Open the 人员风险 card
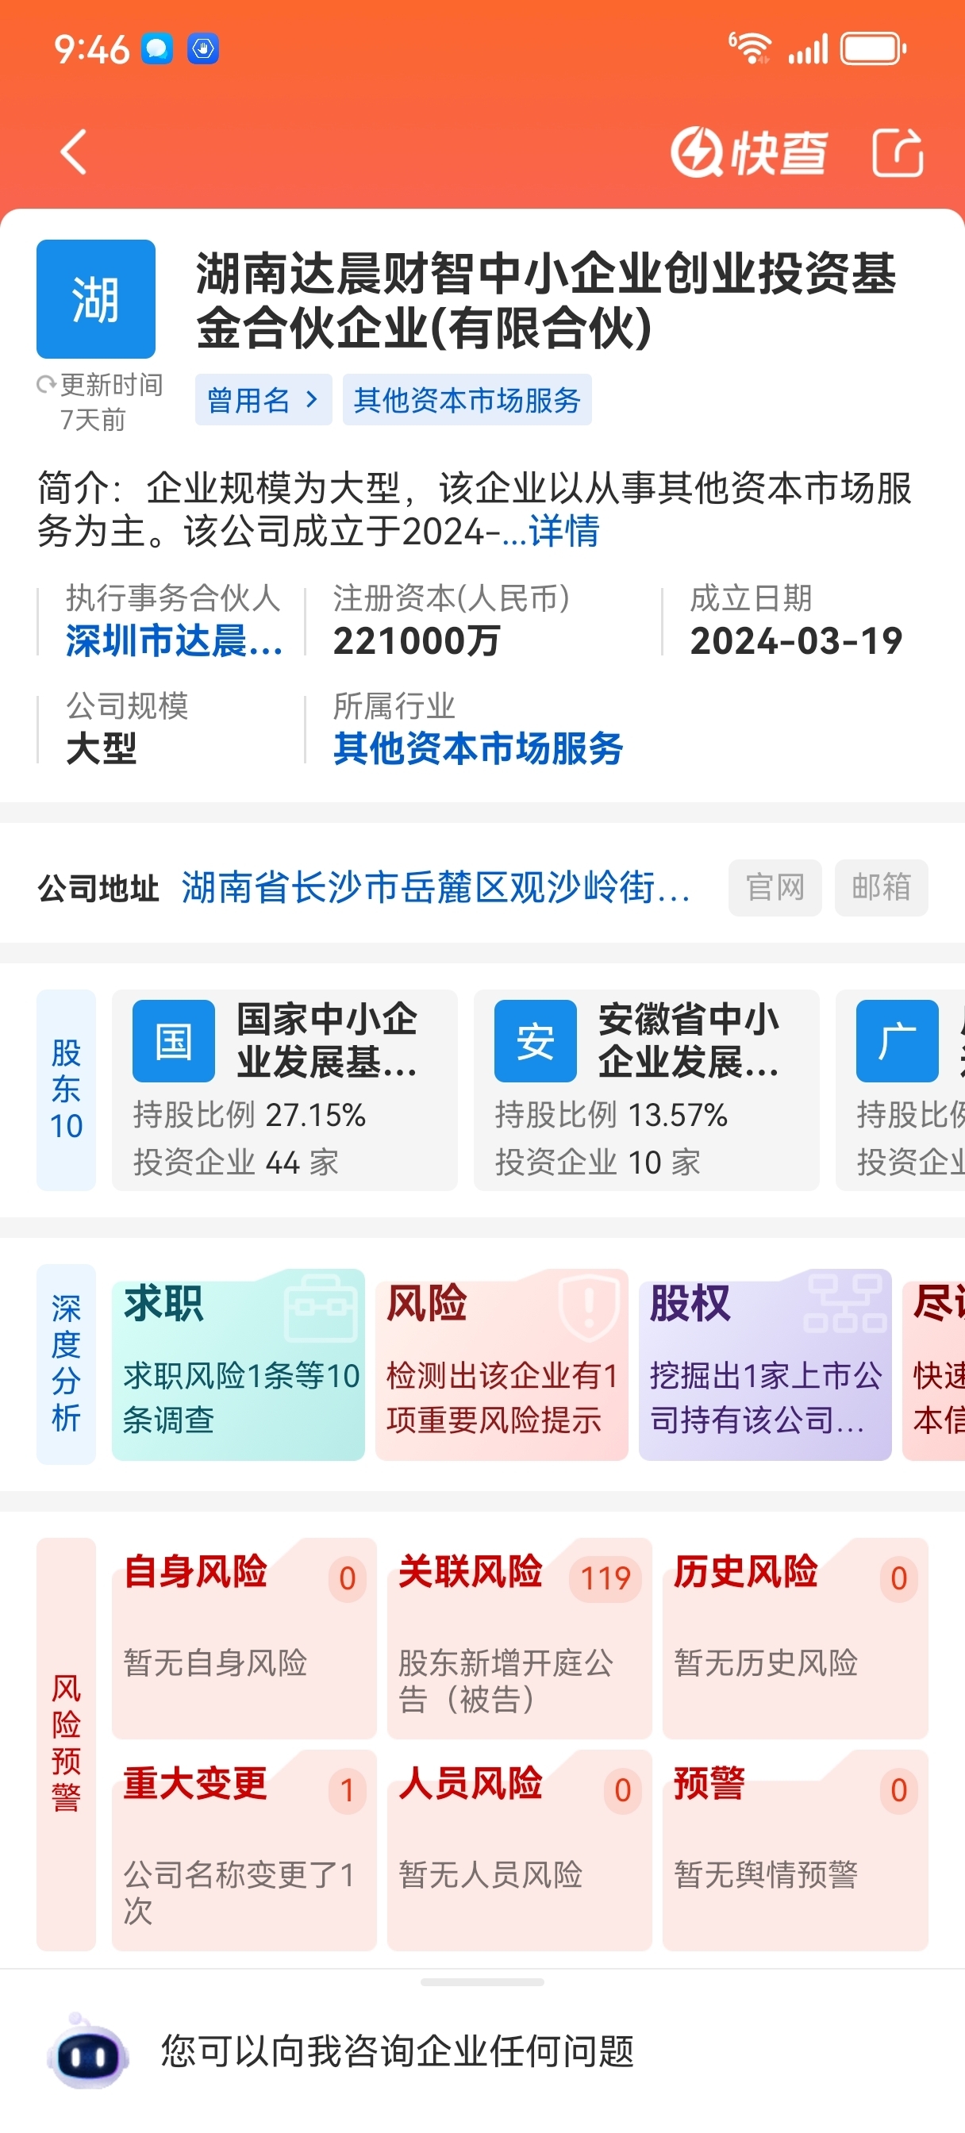This screenshot has width=965, height=2133. (x=519, y=1851)
